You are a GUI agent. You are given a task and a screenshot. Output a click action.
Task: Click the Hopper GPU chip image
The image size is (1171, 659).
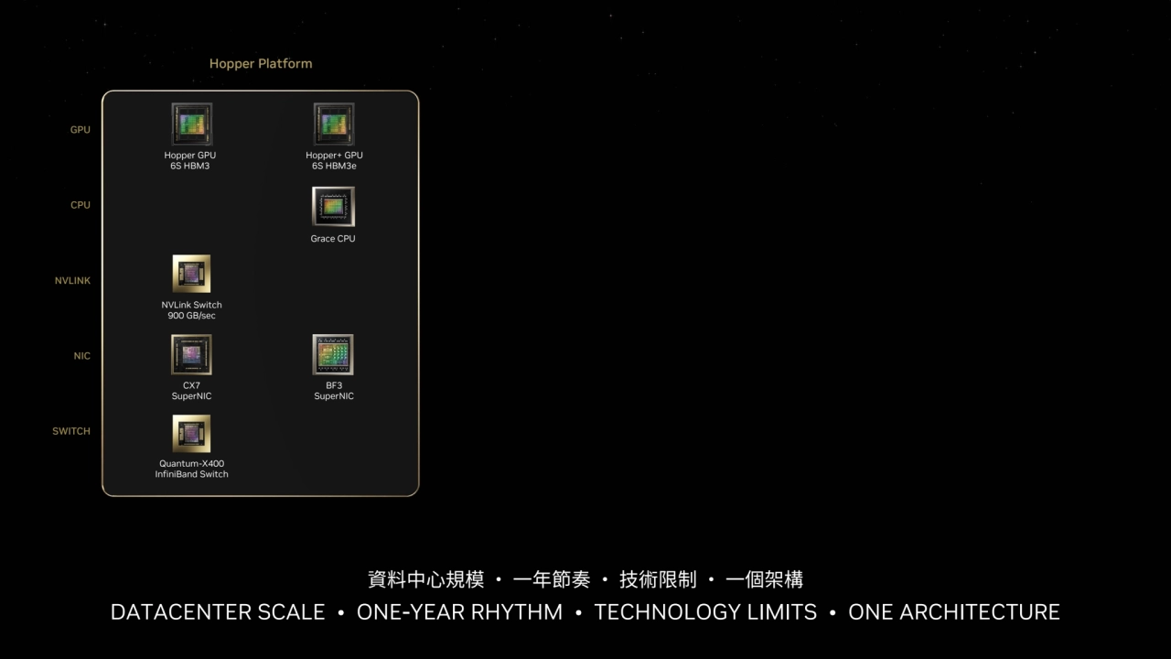click(191, 124)
